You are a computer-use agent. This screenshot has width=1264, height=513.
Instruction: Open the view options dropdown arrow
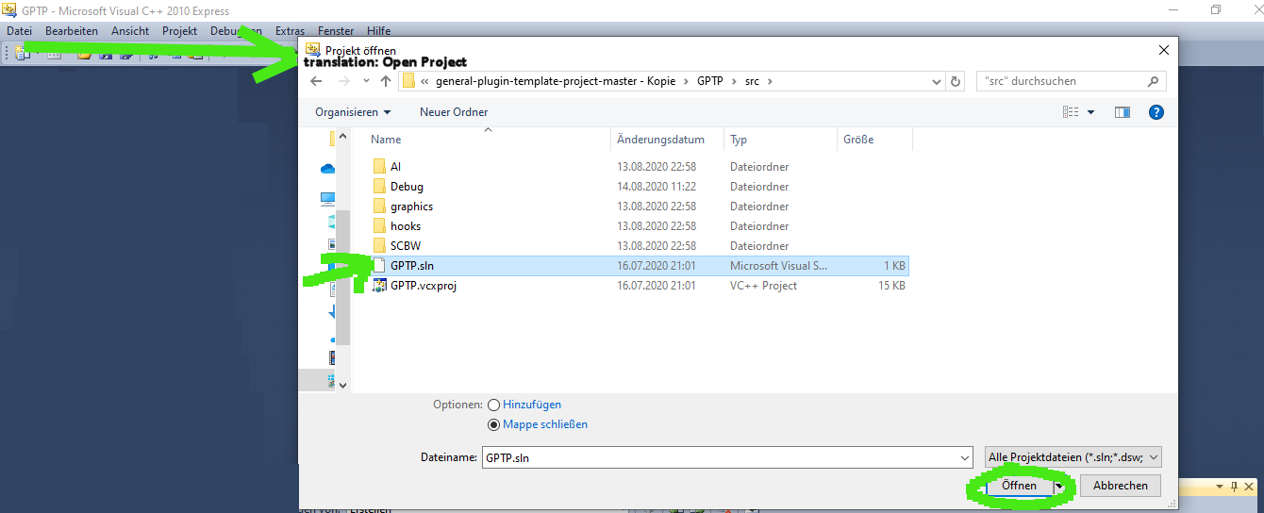[x=1091, y=112]
